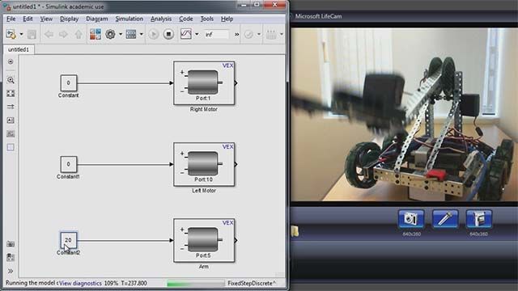
Task: Click the simulation stop time field
Action: (x=216, y=34)
